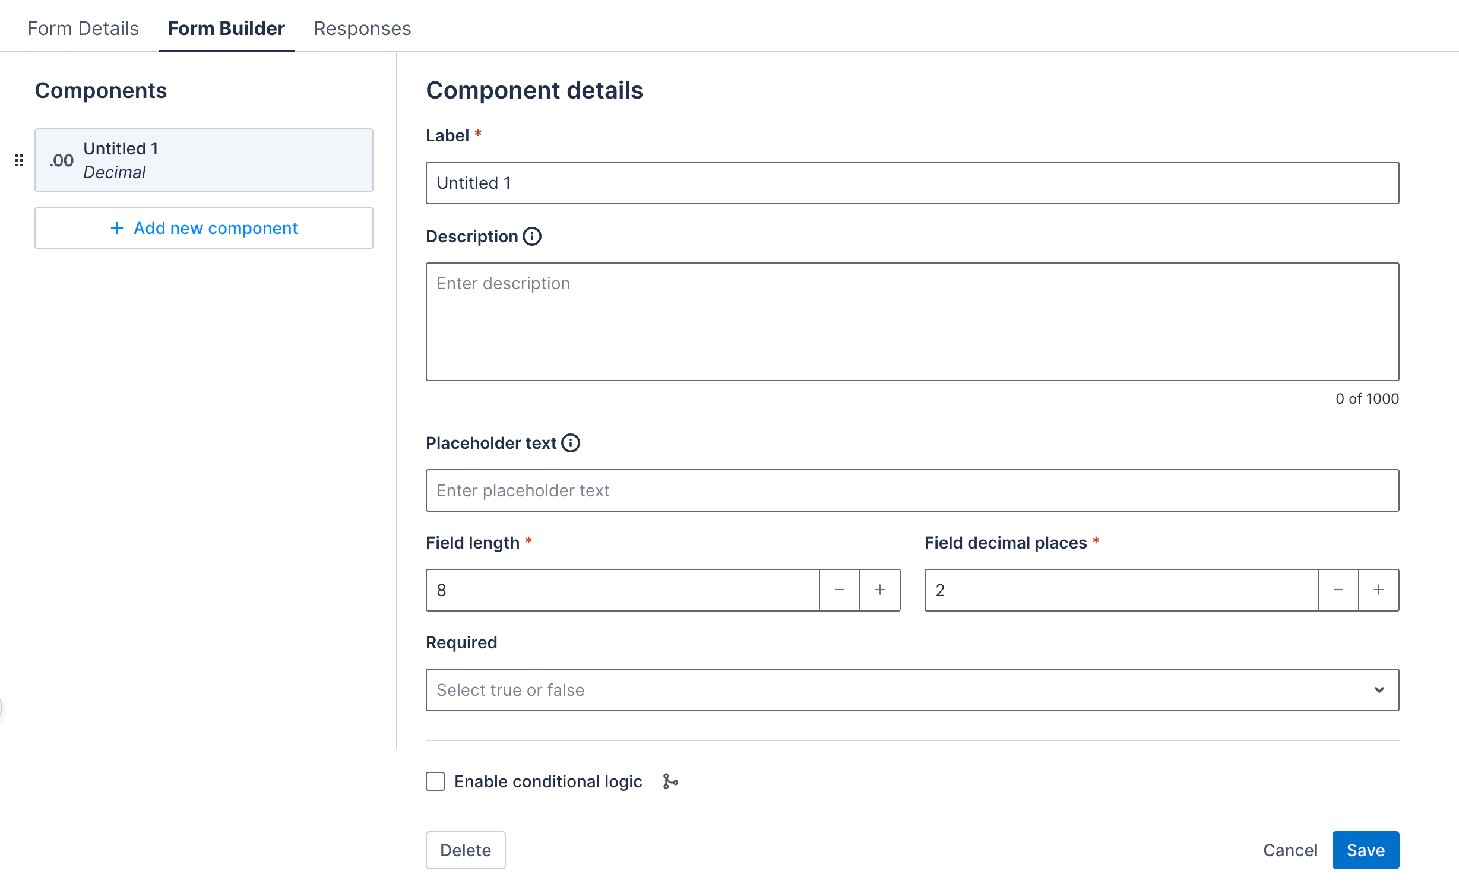Switch to the Responses tab
This screenshot has height=893, width=1459.
click(x=362, y=28)
